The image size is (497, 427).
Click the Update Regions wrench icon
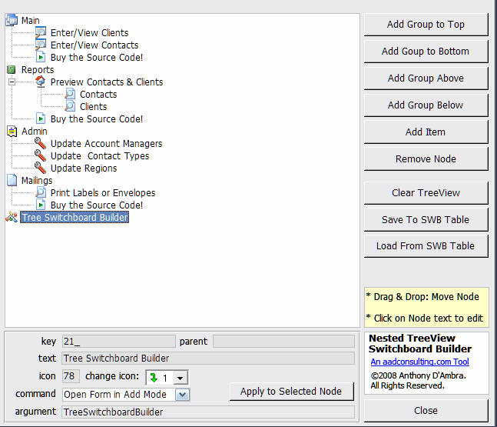pos(41,168)
